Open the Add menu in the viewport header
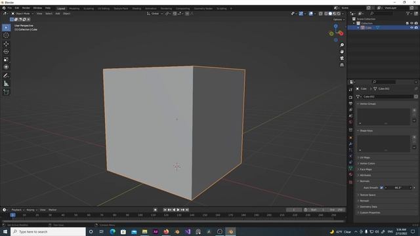 [58, 13]
